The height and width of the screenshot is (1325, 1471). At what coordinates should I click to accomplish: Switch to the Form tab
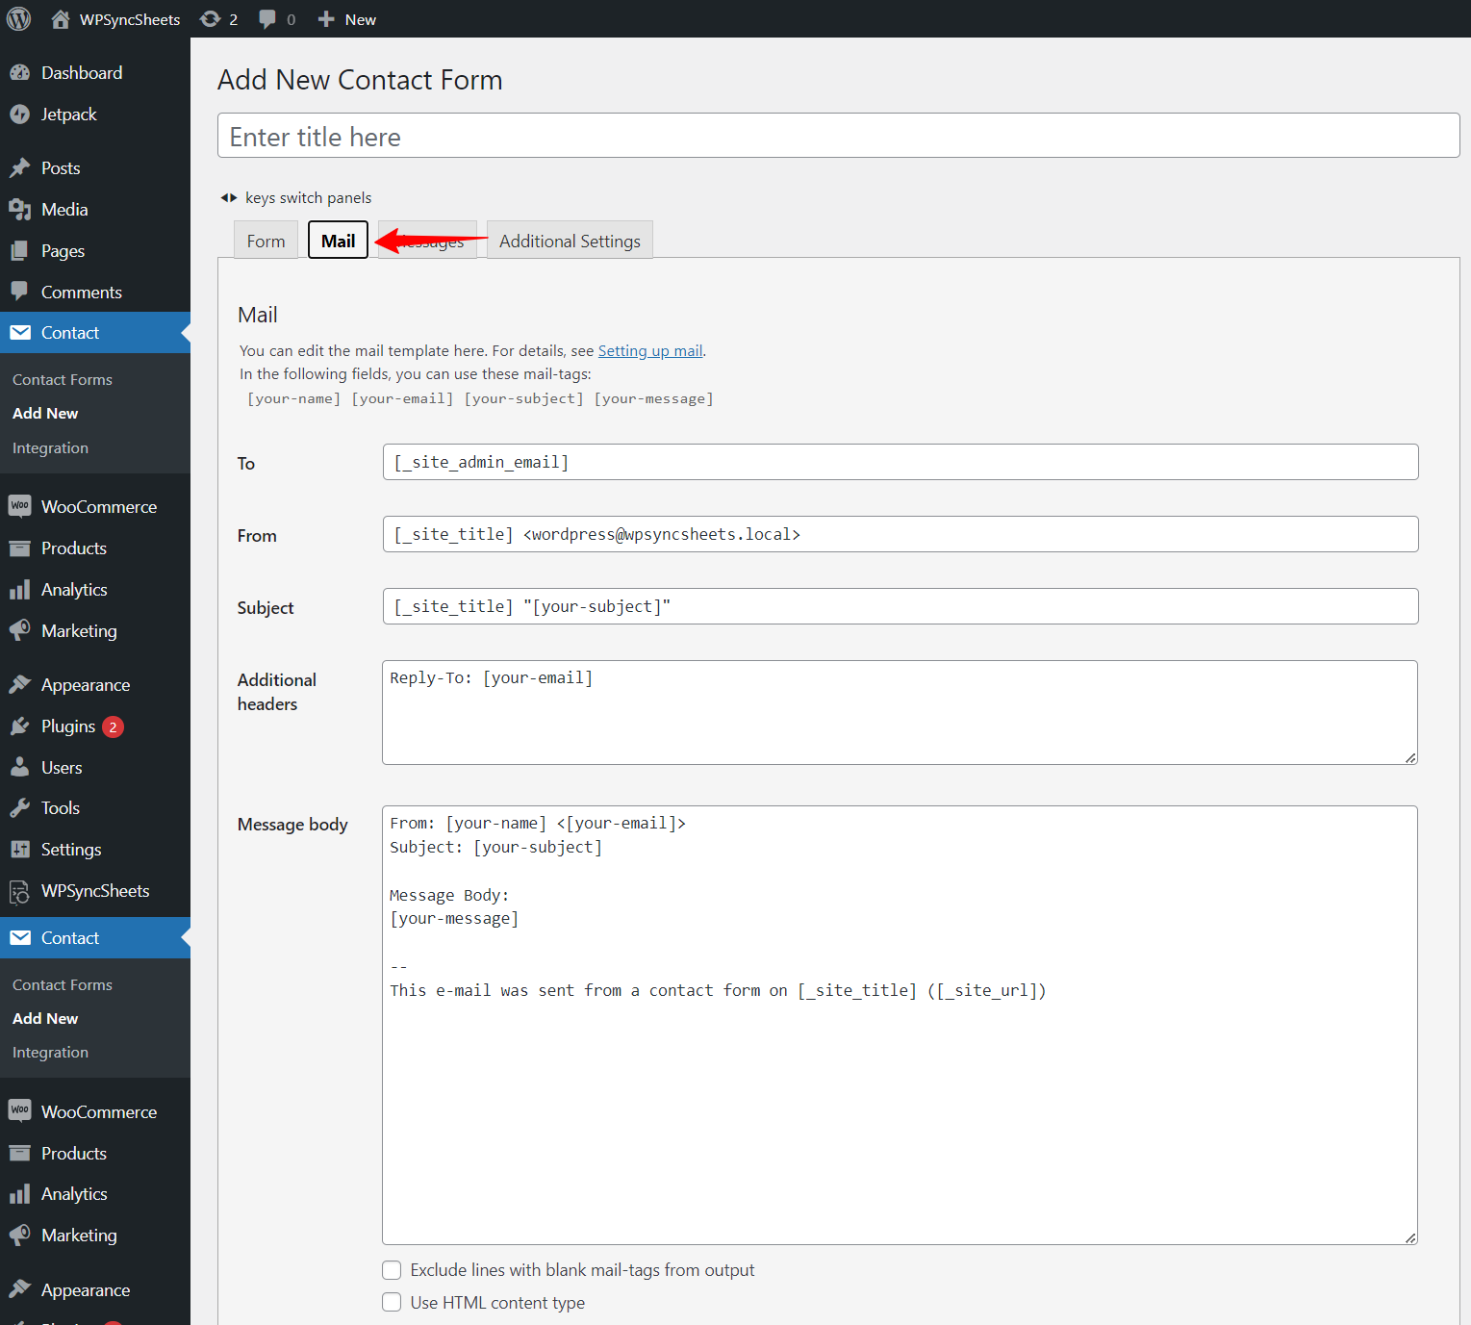click(266, 242)
